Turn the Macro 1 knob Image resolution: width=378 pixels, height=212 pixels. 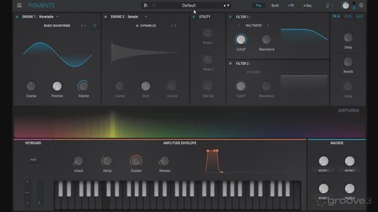pos(324,161)
